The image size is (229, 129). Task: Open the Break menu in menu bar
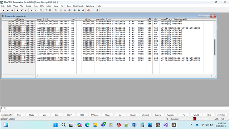[29, 6]
